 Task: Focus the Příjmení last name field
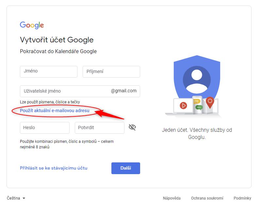pyautogui.click(x=111, y=72)
